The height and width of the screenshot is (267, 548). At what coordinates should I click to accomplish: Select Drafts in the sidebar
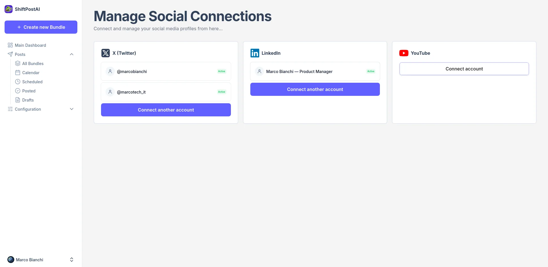click(27, 100)
